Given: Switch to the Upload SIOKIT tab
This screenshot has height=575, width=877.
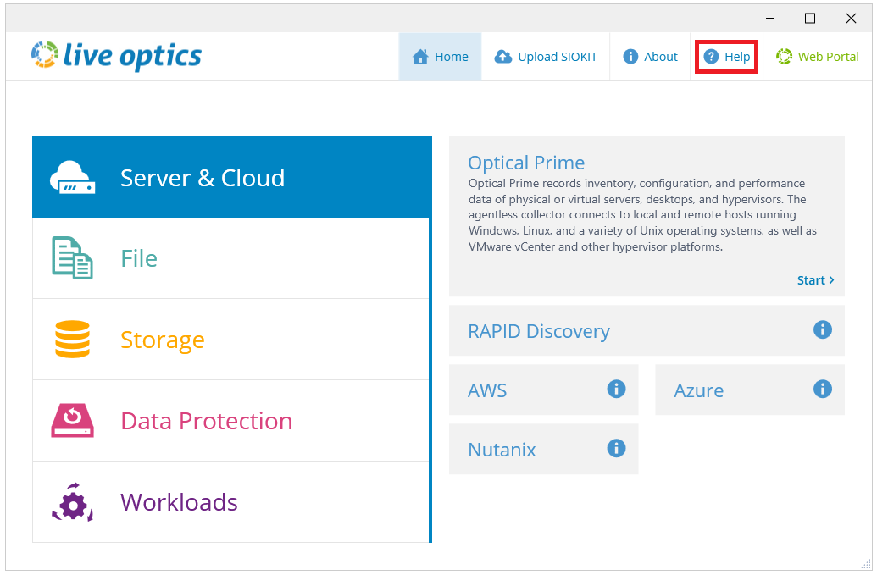Looking at the screenshot, I should (x=546, y=56).
